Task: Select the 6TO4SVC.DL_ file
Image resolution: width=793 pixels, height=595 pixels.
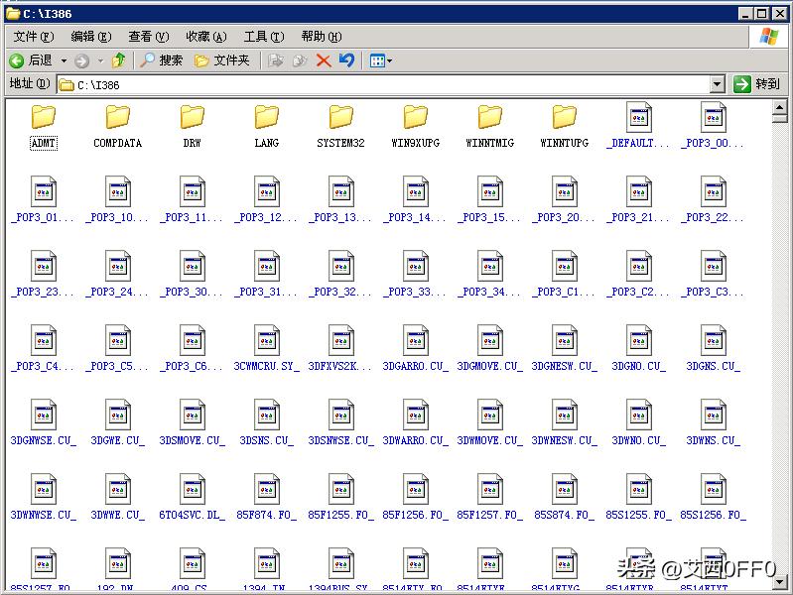Action: pyautogui.click(x=193, y=498)
